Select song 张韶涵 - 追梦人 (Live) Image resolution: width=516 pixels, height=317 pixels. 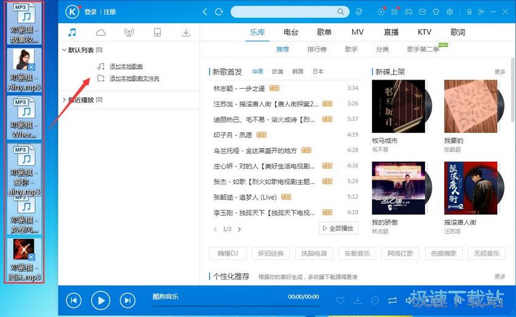pyautogui.click(x=245, y=197)
